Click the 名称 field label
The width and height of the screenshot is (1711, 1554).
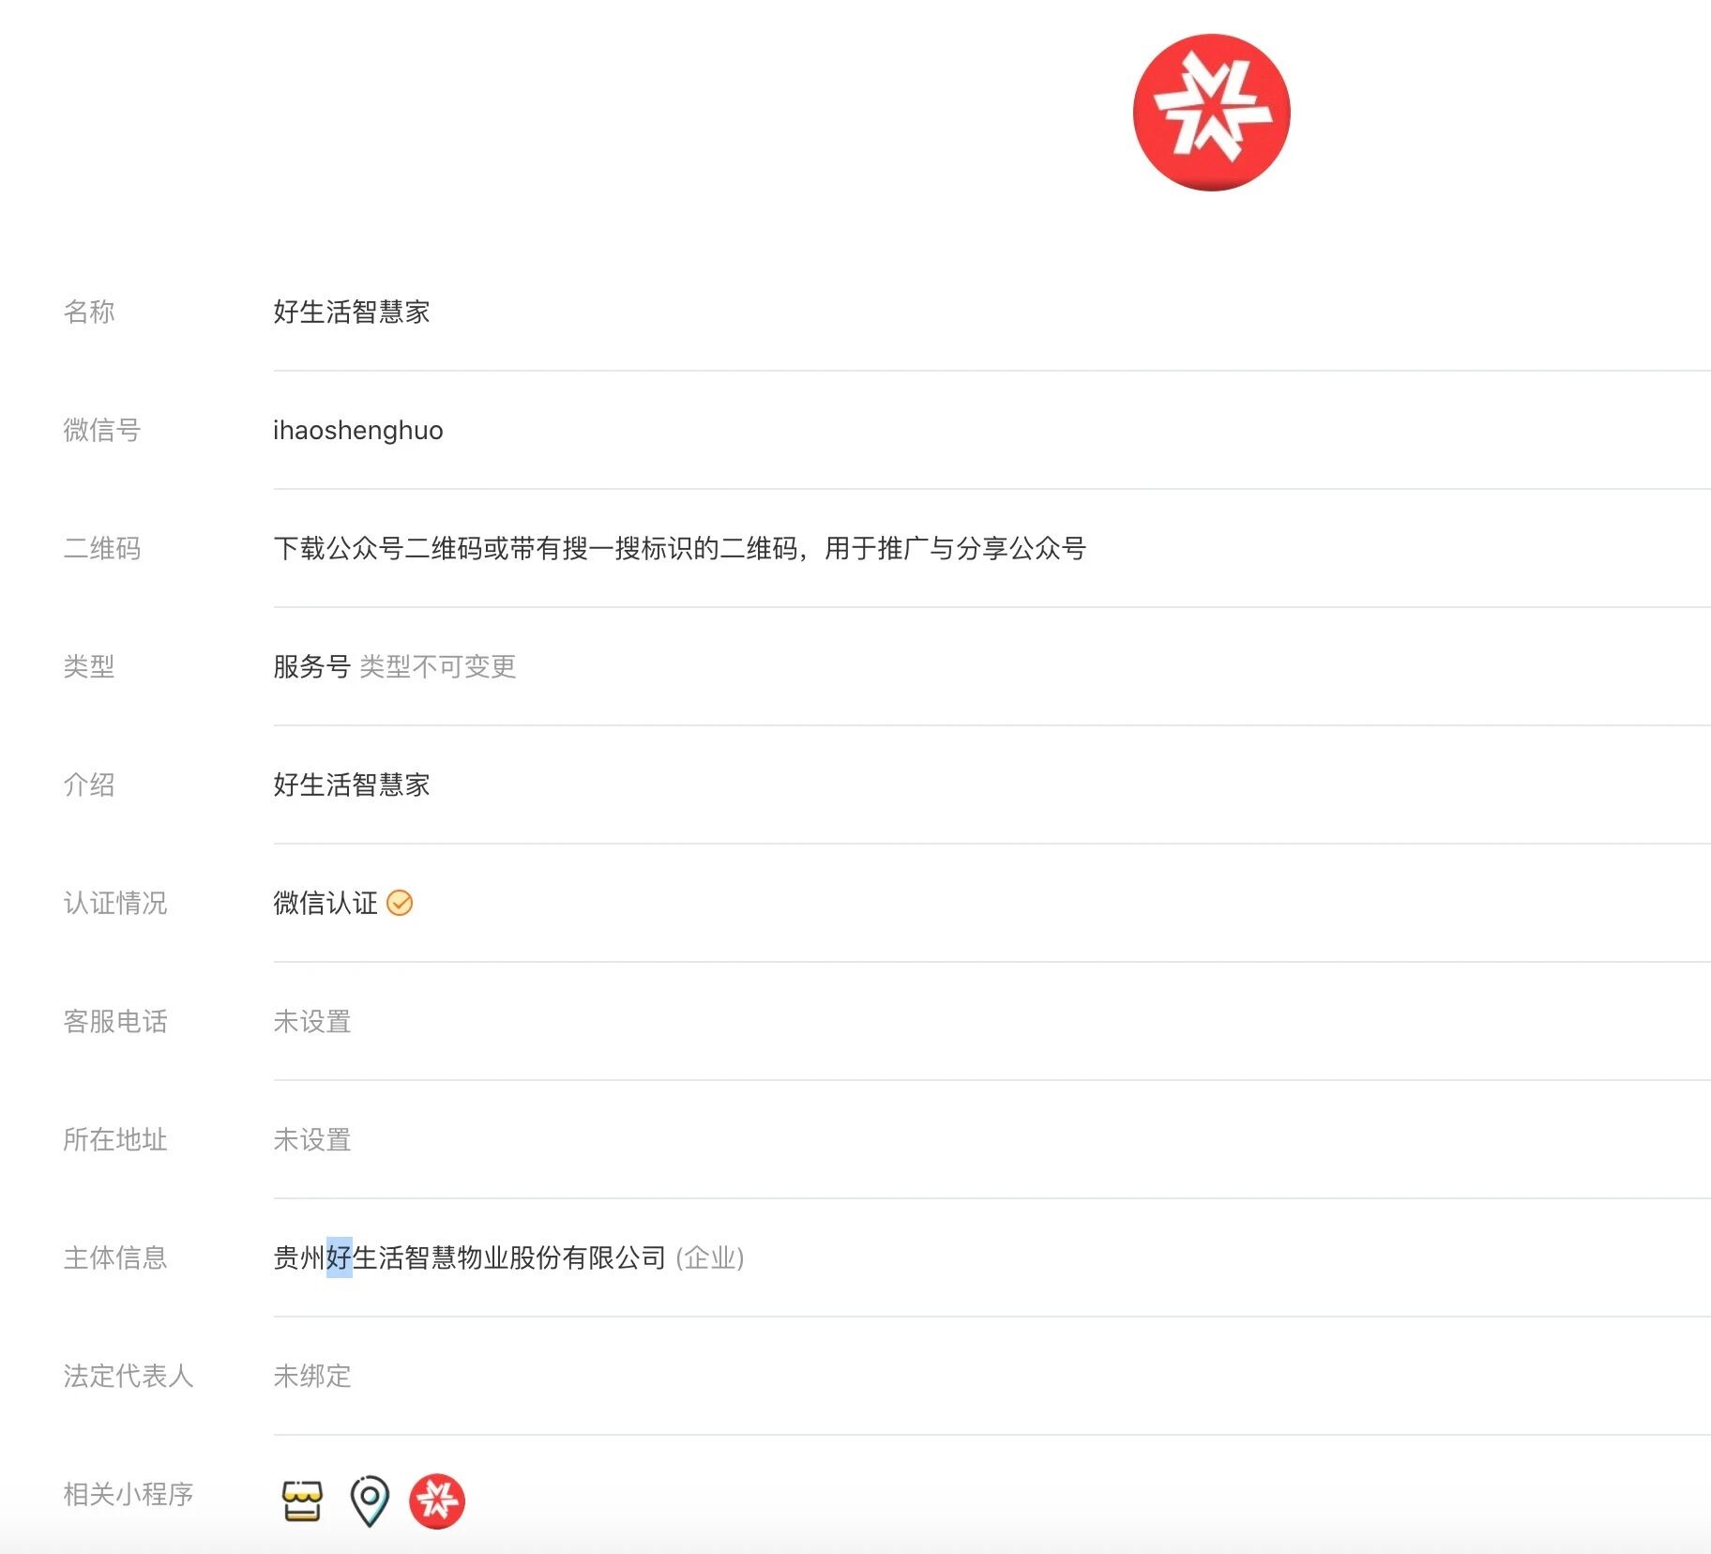point(89,312)
